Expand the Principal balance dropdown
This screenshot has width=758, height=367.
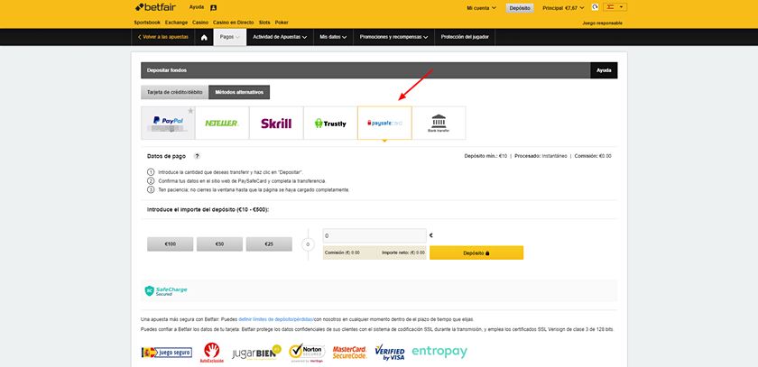563,8
